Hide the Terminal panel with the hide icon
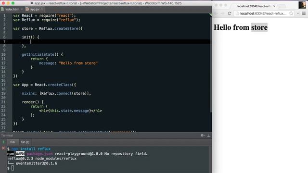This screenshot has width=308, height=173. coord(208,136)
